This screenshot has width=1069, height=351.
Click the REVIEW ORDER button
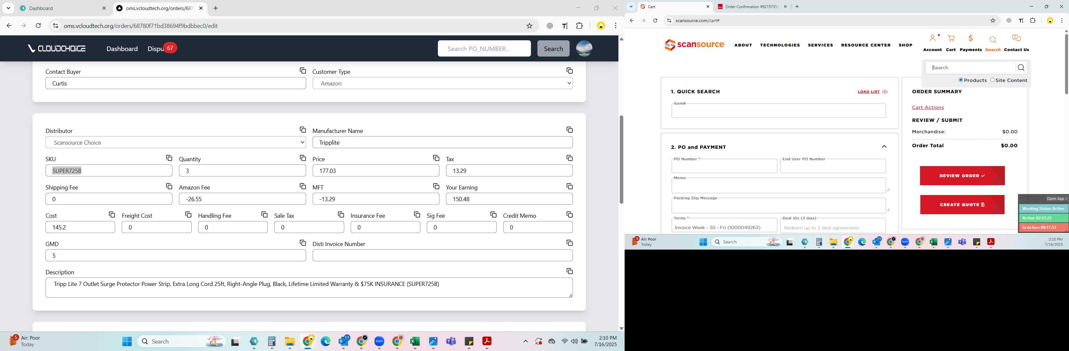962,176
